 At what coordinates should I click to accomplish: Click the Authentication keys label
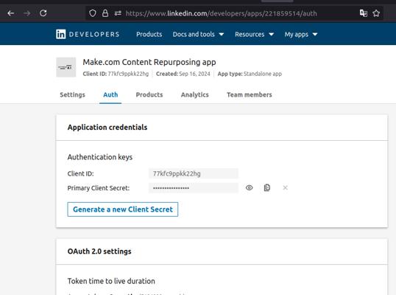pyautogui.click(x=100, y=157)
